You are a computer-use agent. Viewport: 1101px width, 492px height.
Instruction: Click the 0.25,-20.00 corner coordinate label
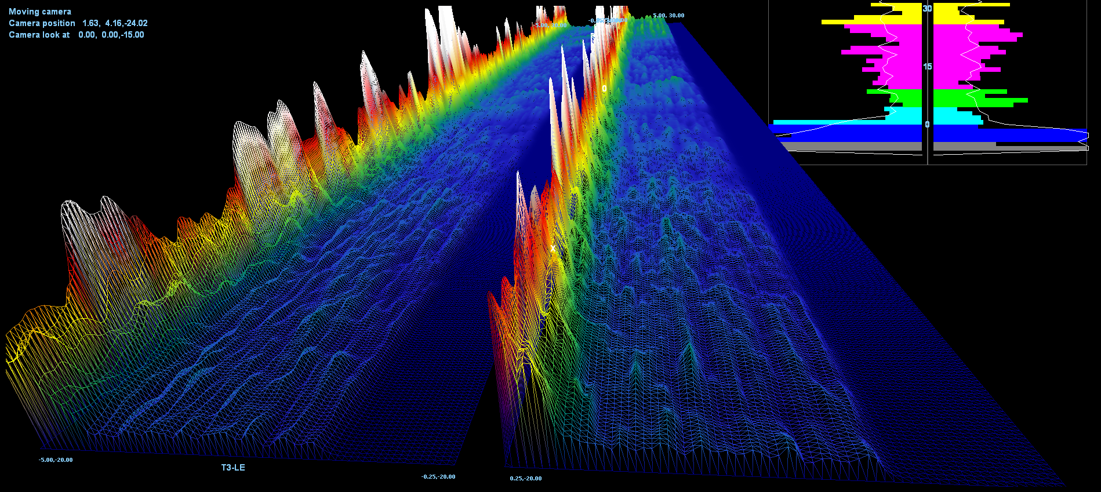pyautogui.click(x=526, y=479)
